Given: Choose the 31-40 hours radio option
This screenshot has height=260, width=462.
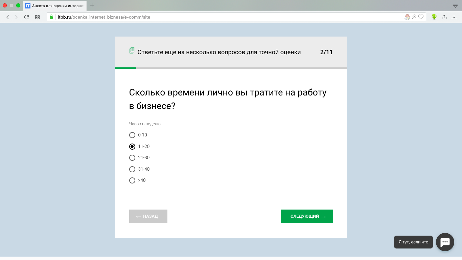Looking at the screenshot, I should coord(132,169).
